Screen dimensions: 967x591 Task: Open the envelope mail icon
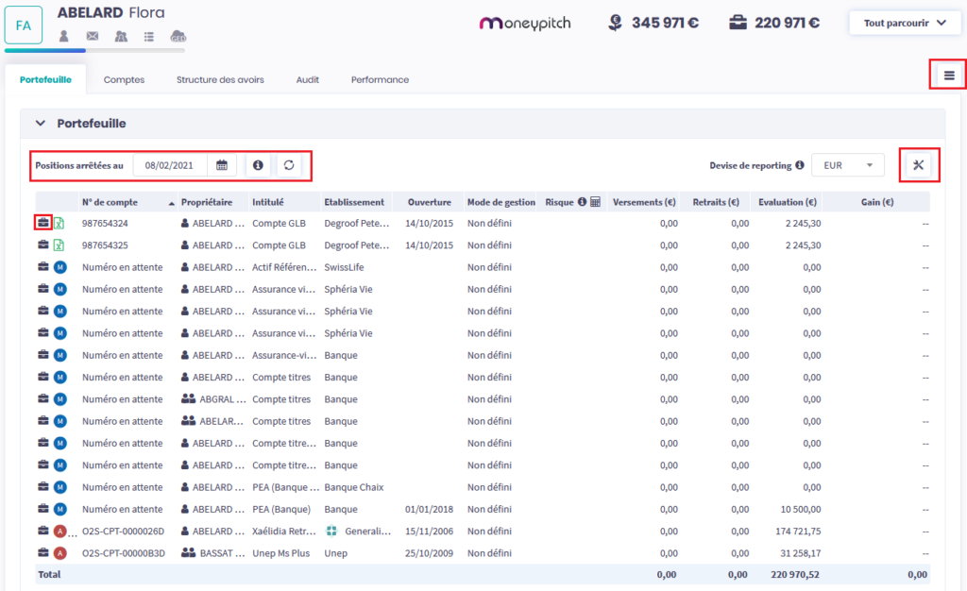pos(93,36)
